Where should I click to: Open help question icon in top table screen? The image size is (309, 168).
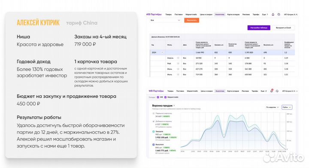[x=279, y=15]
